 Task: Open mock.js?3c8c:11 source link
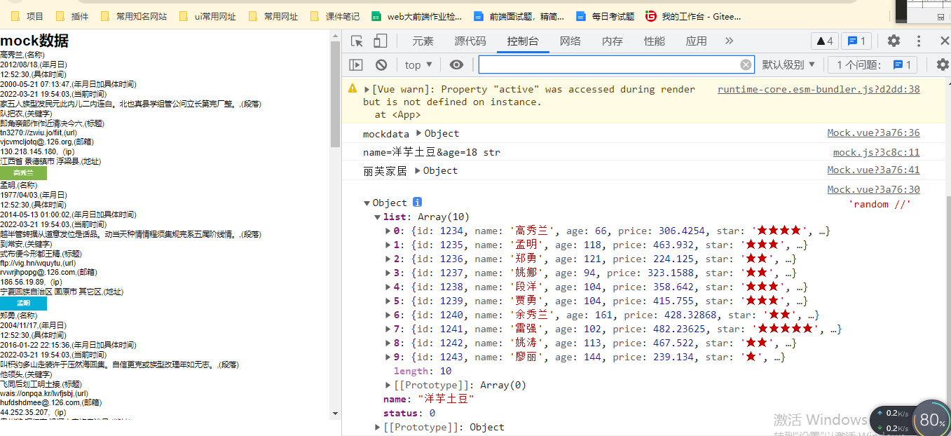(x=876, y=152)
